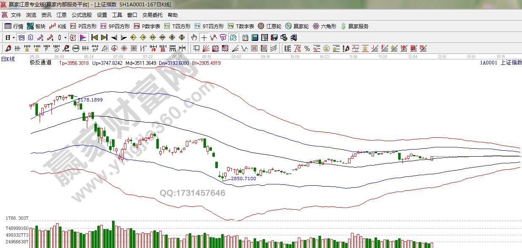This screenshot has width=522, height=248.
Task: Click the 赢家服务 dollar-sign icon
Action: click(354, 26)
